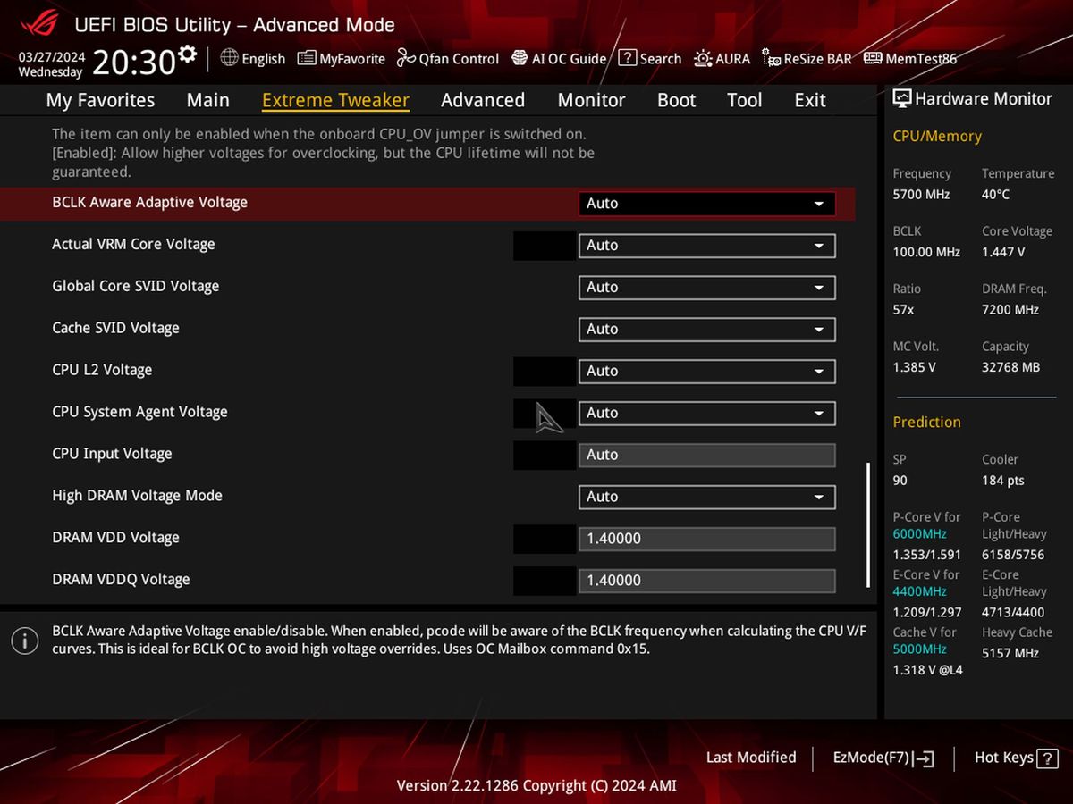
Task: Click the 184 pts cooler score
Action: tap(1002, 481)
